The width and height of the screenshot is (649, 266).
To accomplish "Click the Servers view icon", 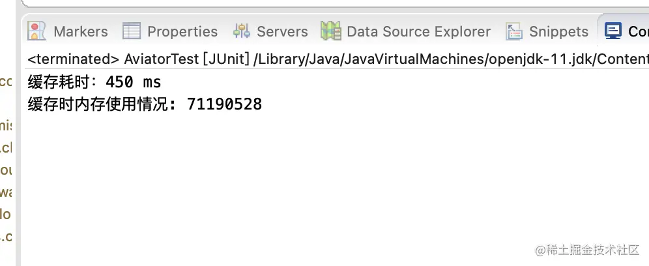I will click(x=242, y=31).
